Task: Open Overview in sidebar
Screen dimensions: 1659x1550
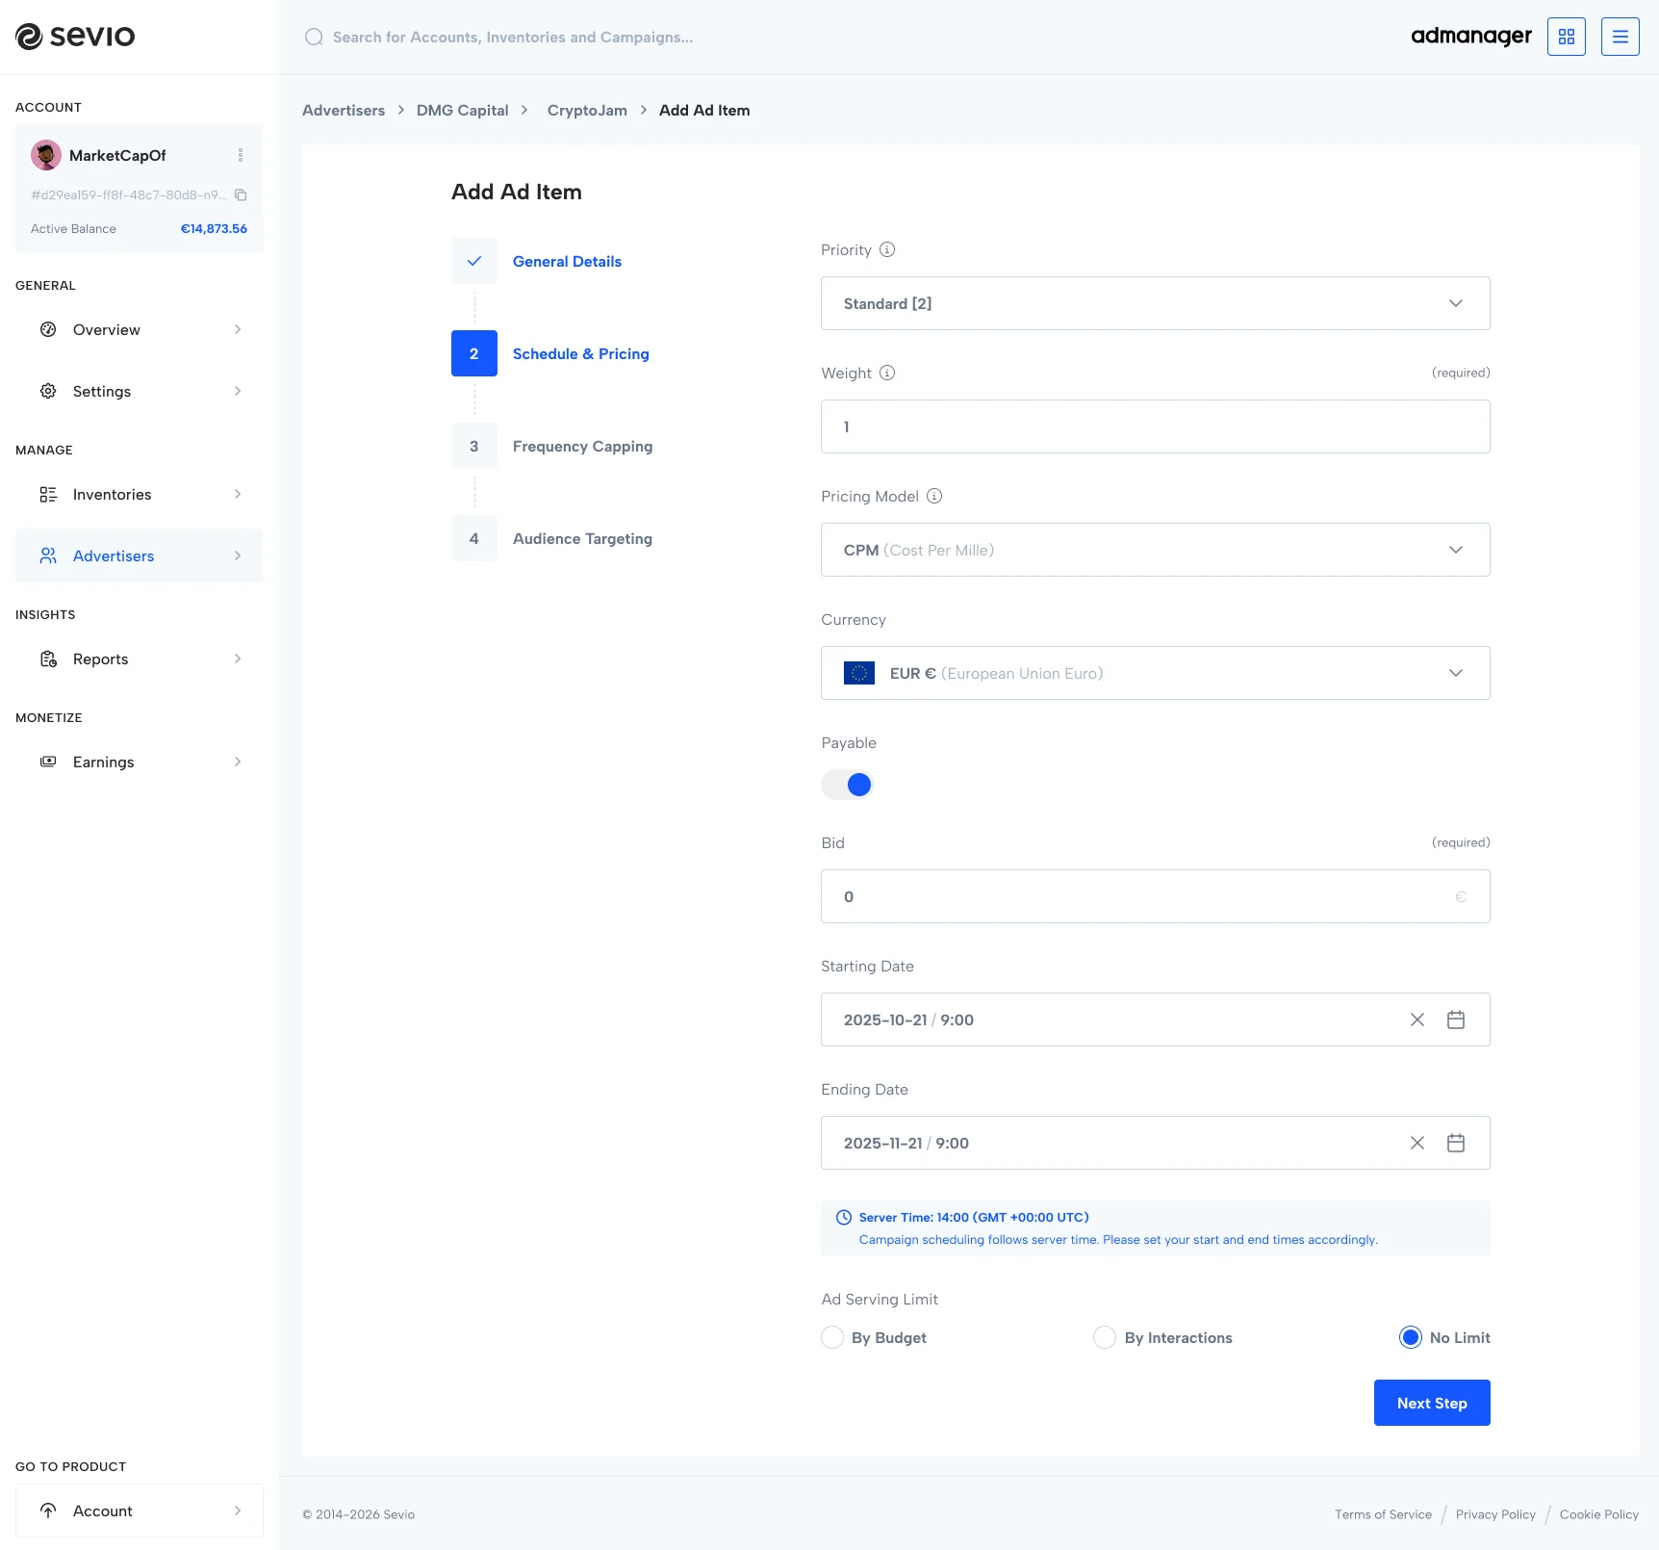Action: pos(140,329)
